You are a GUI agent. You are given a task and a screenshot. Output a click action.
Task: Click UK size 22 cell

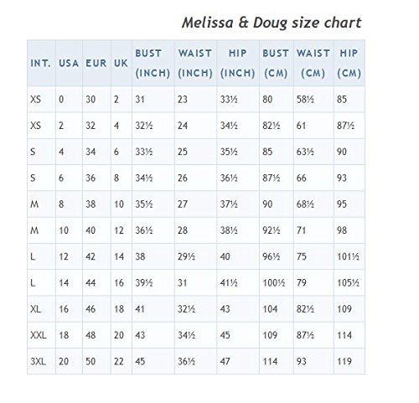tap(121, 361)
